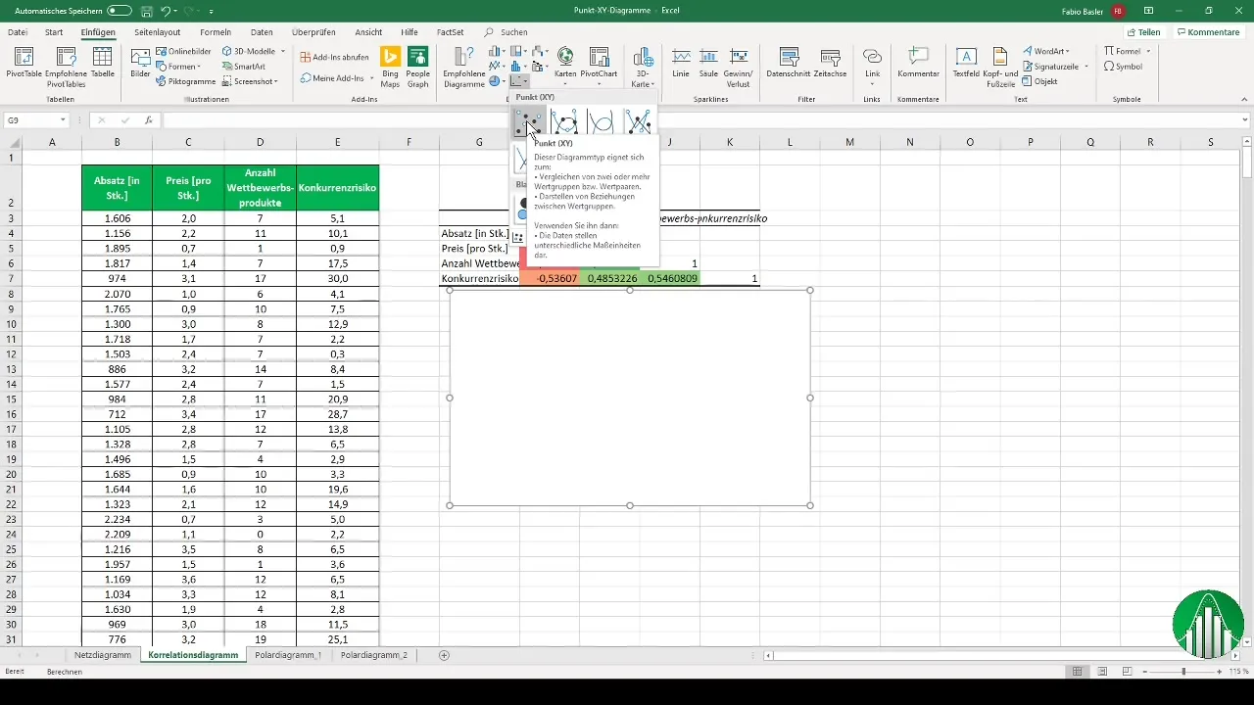Switch to the Polardiagramm_1 sheet
The image size is (1254, 705).
click(288, 655)
